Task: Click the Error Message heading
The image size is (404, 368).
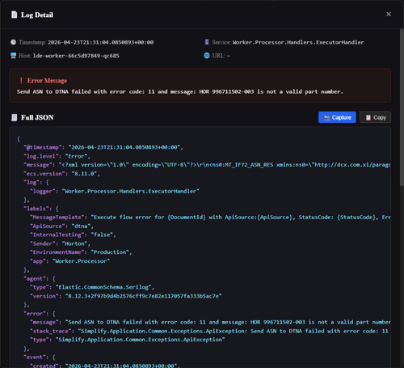Action: [47, 81]
